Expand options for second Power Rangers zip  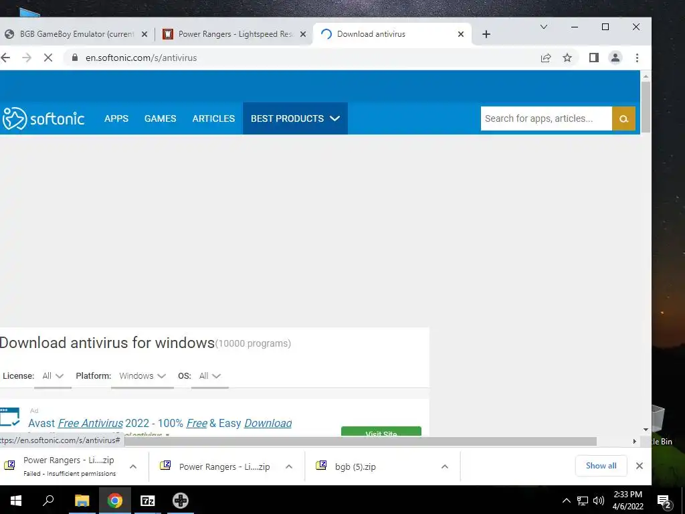point(289,466)
